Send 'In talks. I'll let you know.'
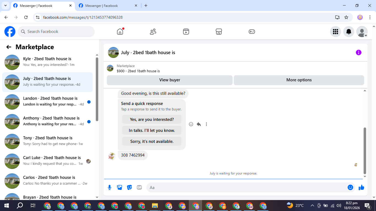Screen dimensions: 376x211 (x=152, y=131)
